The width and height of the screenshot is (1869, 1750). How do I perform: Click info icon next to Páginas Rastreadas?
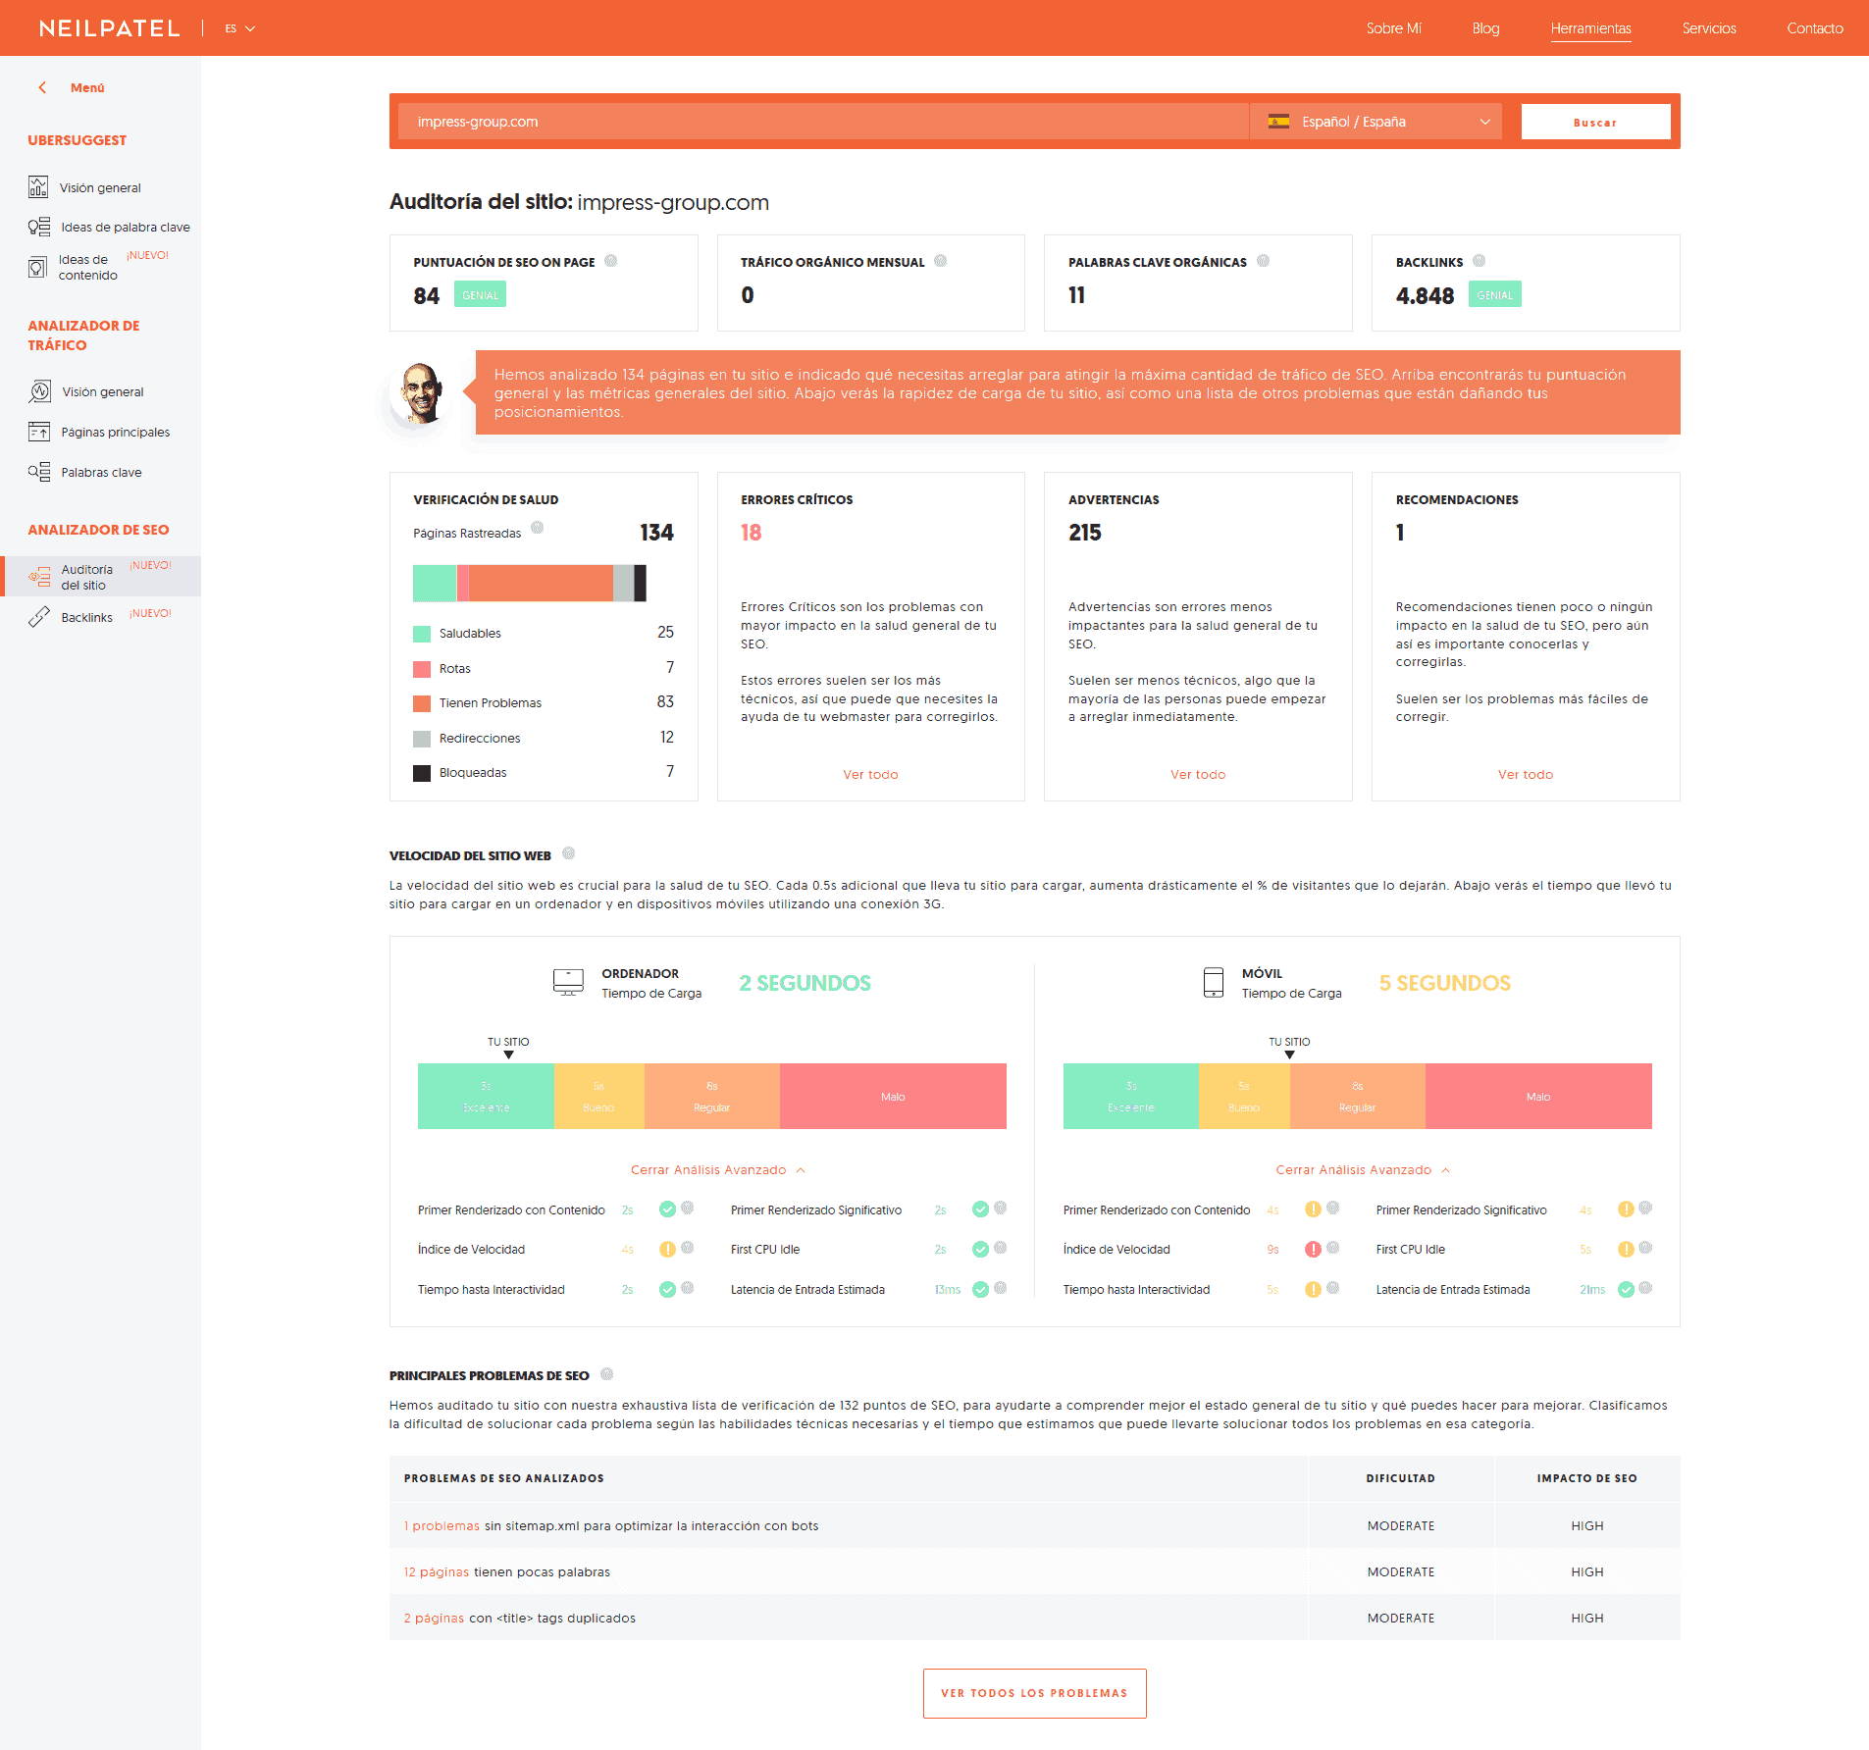pyautogui.click(x=537, y=528)
